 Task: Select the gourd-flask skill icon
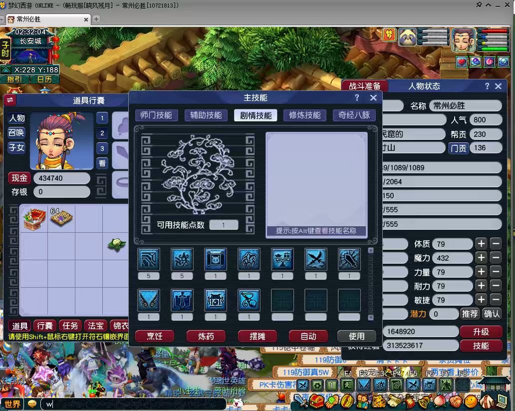click(x=249, y=300)
